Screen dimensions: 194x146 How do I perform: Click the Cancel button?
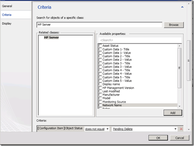point(182,137)
